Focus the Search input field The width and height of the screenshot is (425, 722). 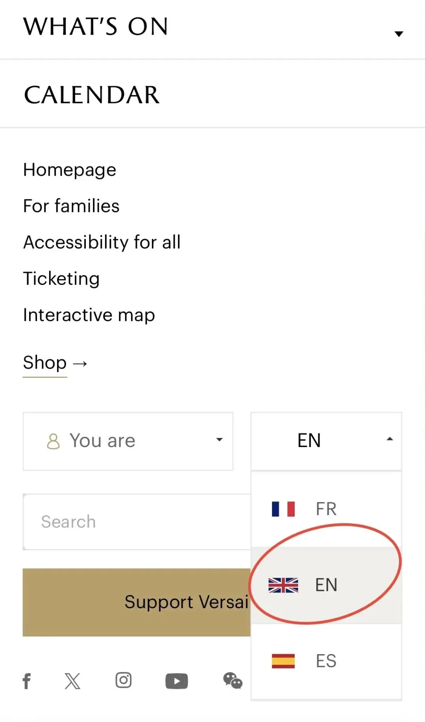[x=137, y=522]
